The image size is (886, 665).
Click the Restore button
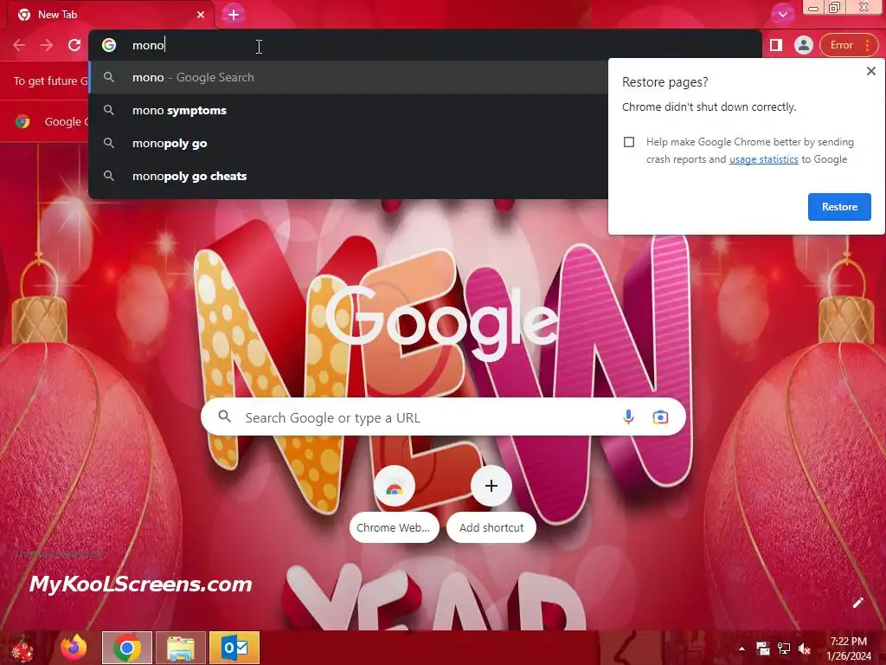[839, 207]
